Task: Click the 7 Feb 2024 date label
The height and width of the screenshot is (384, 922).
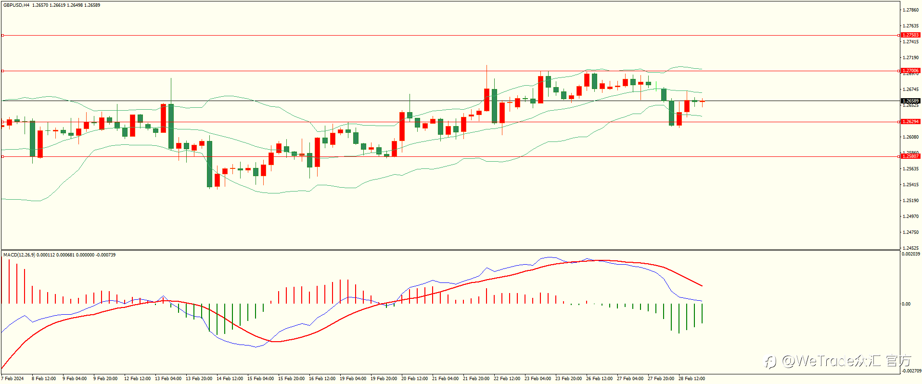Action: (x=13, y=379)
